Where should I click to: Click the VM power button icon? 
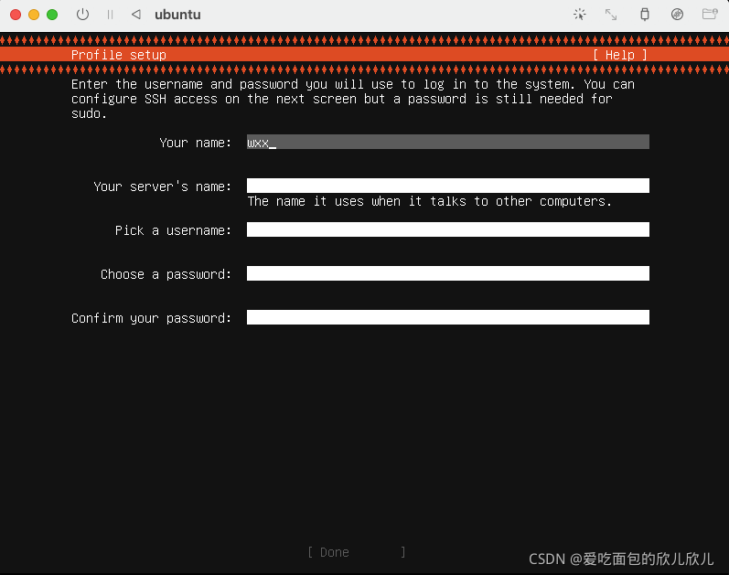coord(82,15)
